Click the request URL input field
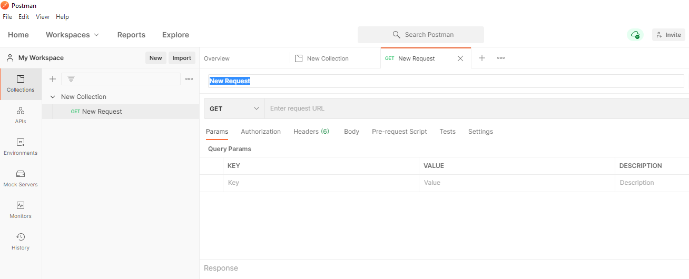689x279 pixels. click(474, 108)
